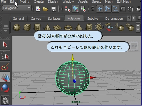Screen dimensions: 142x106
Task: Create a polygon pyramid from shelf
Action: 79,27
